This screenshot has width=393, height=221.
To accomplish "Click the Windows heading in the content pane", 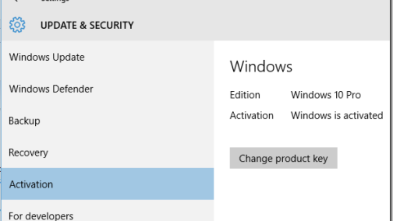I will pyautogui.click(x=261, y=66).
